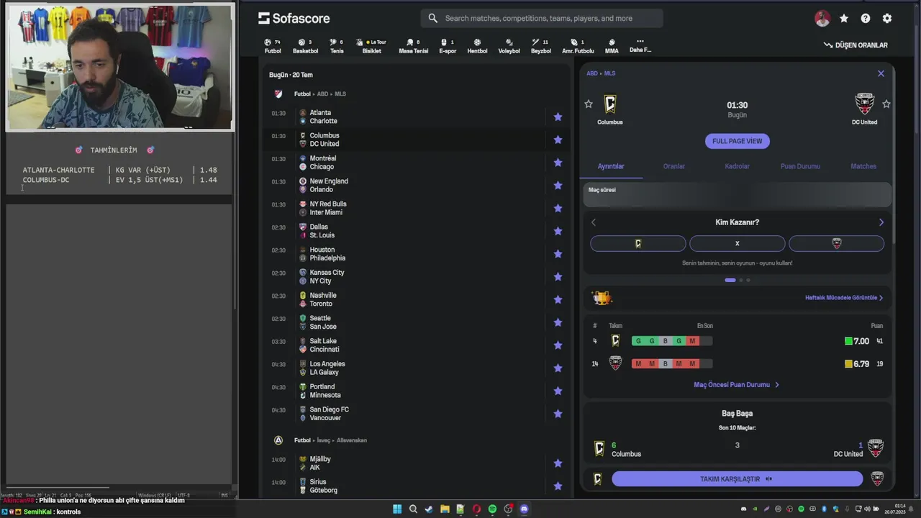Favorite the Columbus team in detail panel
The image size is (921, 518).
[589, 104]
